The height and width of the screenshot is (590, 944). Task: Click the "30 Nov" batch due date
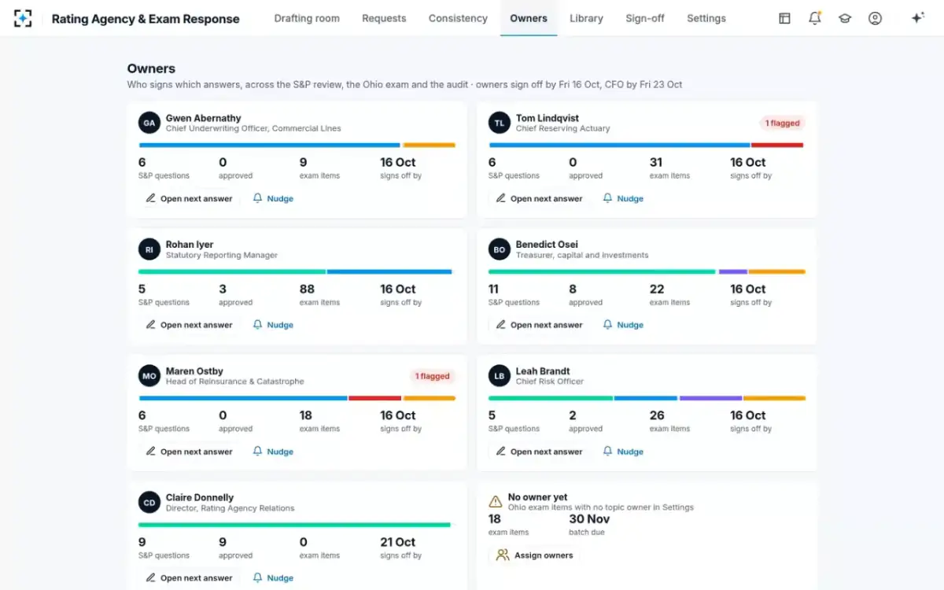pyautogui.click(x=589, y=519)
